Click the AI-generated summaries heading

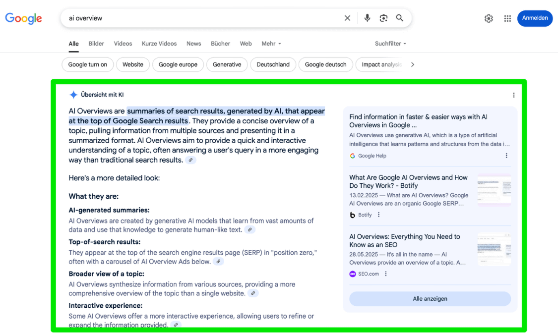[109, 211]
